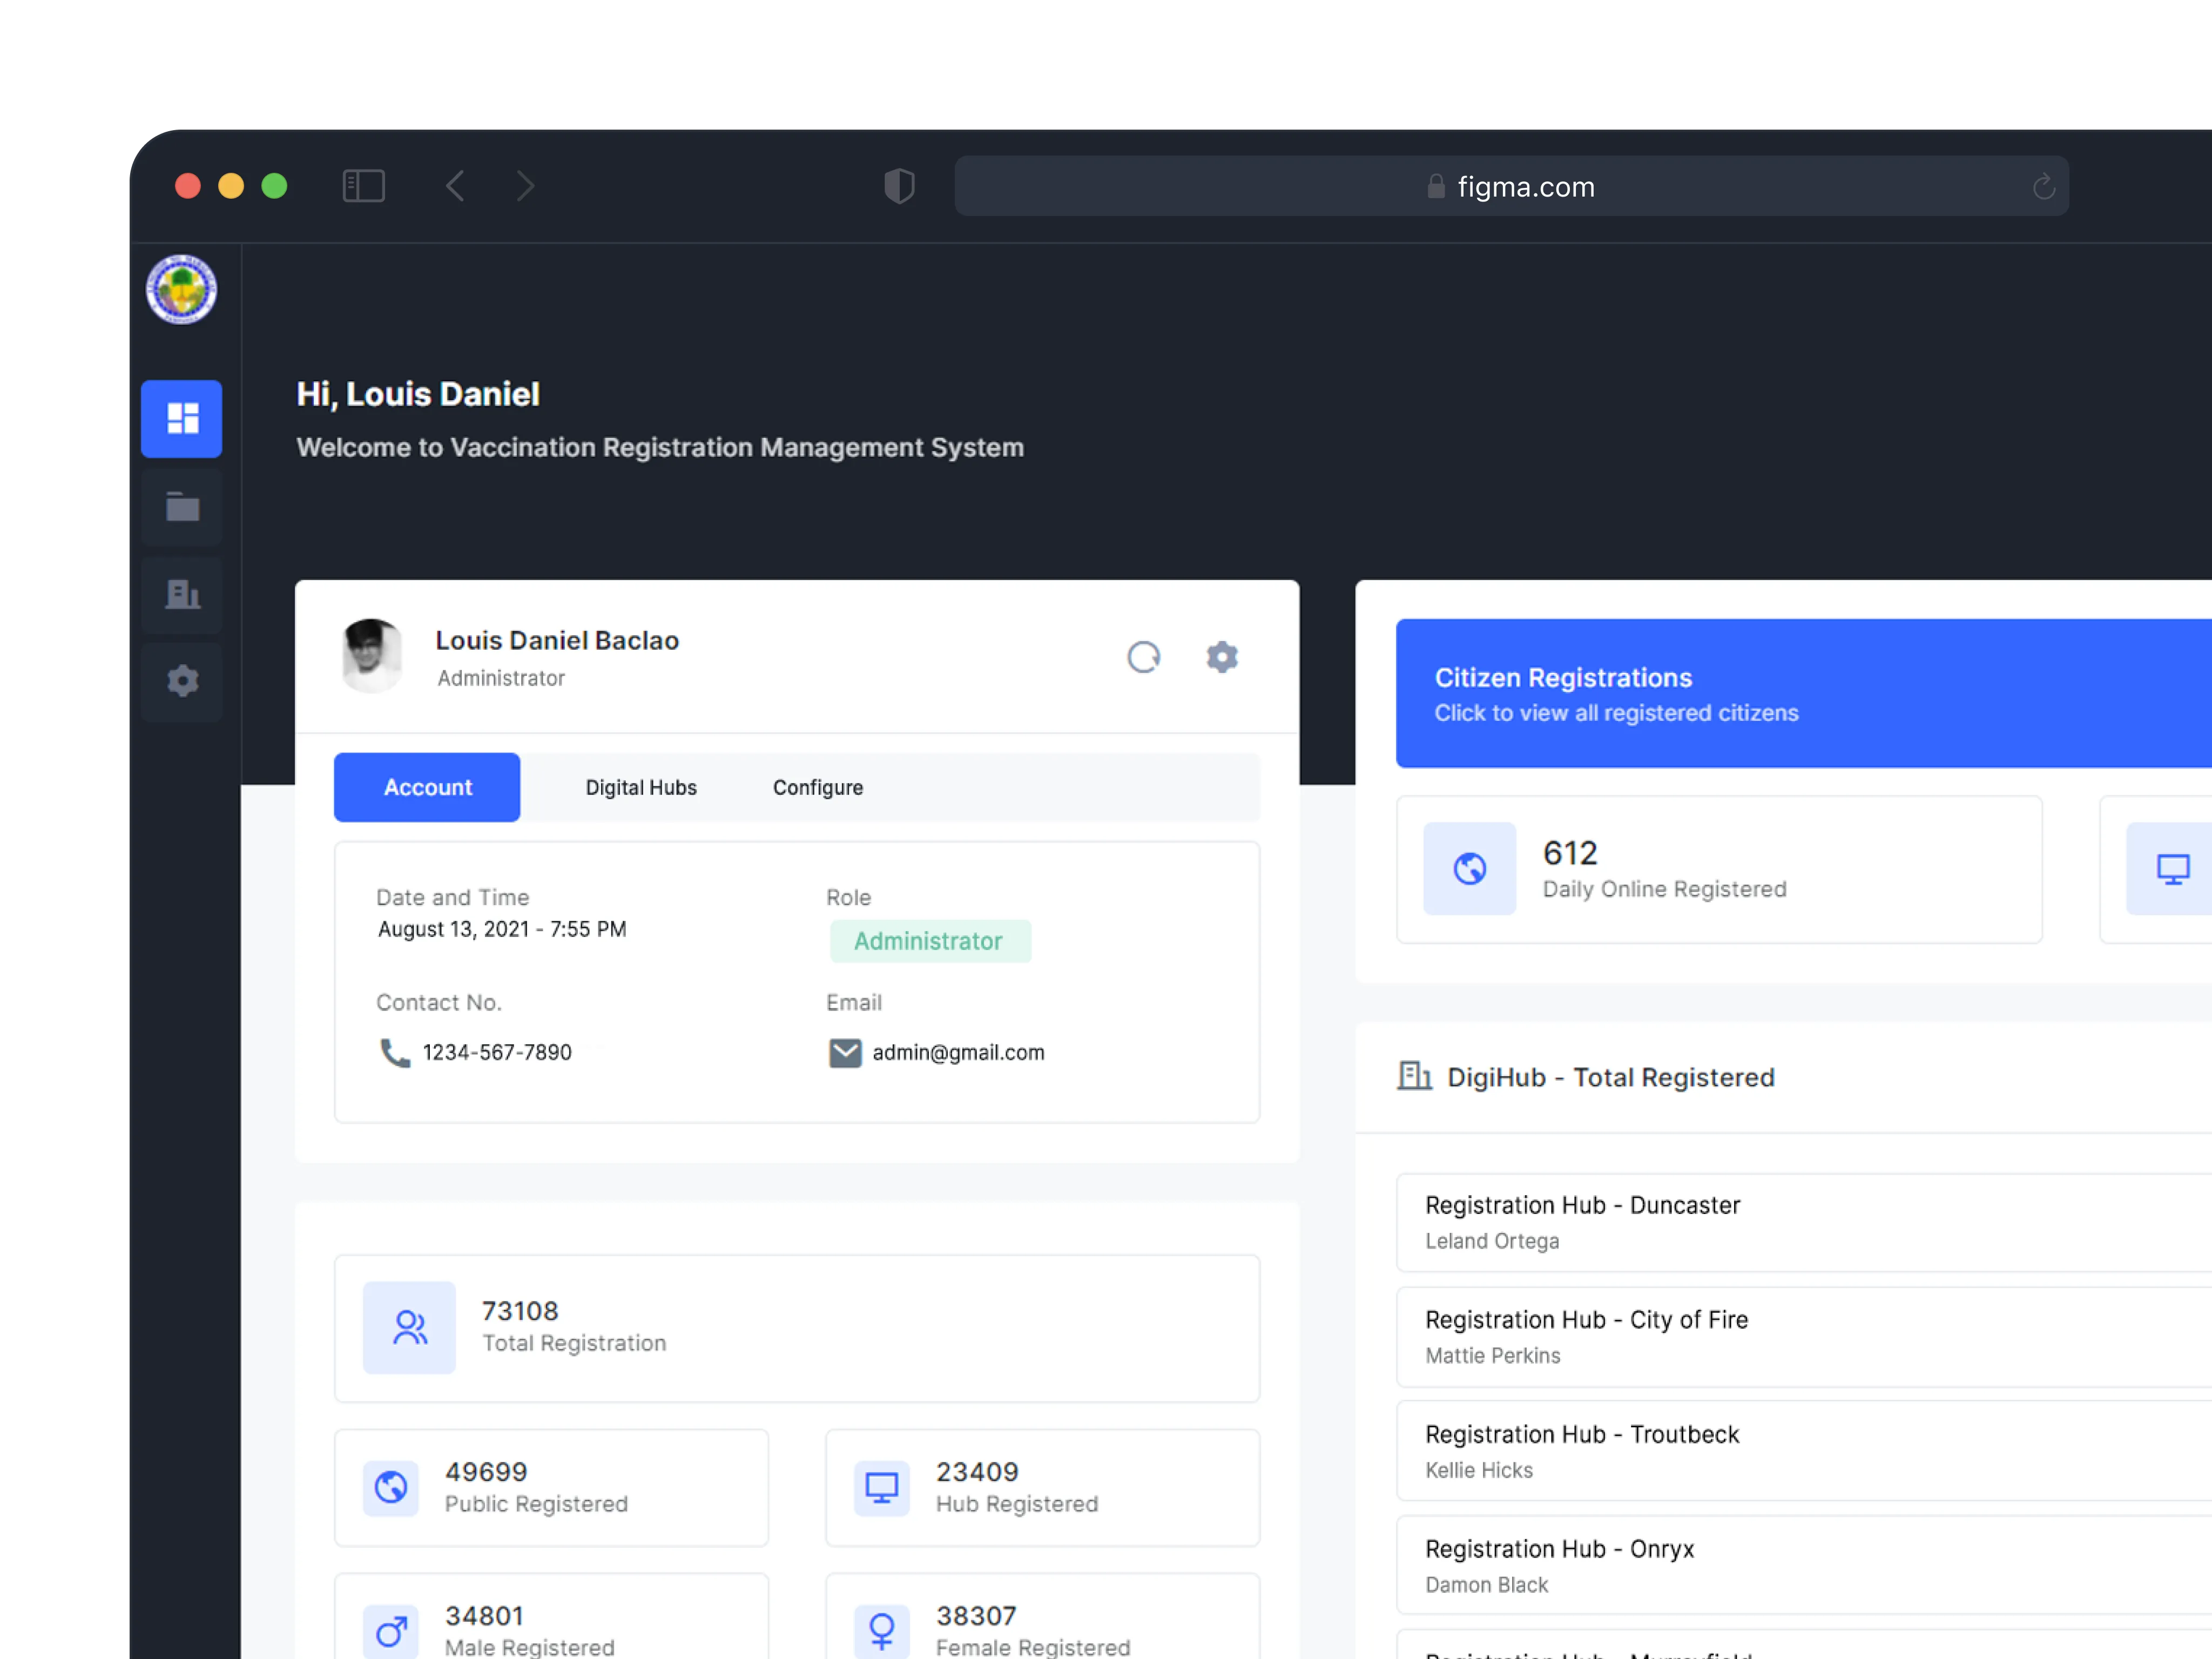Open the DigiHub building icon in the sidebar
The image size is (2212, 1659).
(x=181, y=595)
